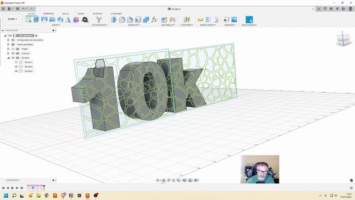This screenshot has width=355, height=200.
Task: Select the Loft pyramid tool icon
Action: [68, 20]
